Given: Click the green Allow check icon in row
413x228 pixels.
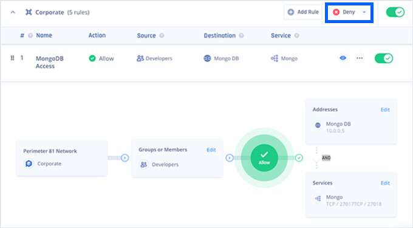Looking at the screenshot, I should 92,58.
